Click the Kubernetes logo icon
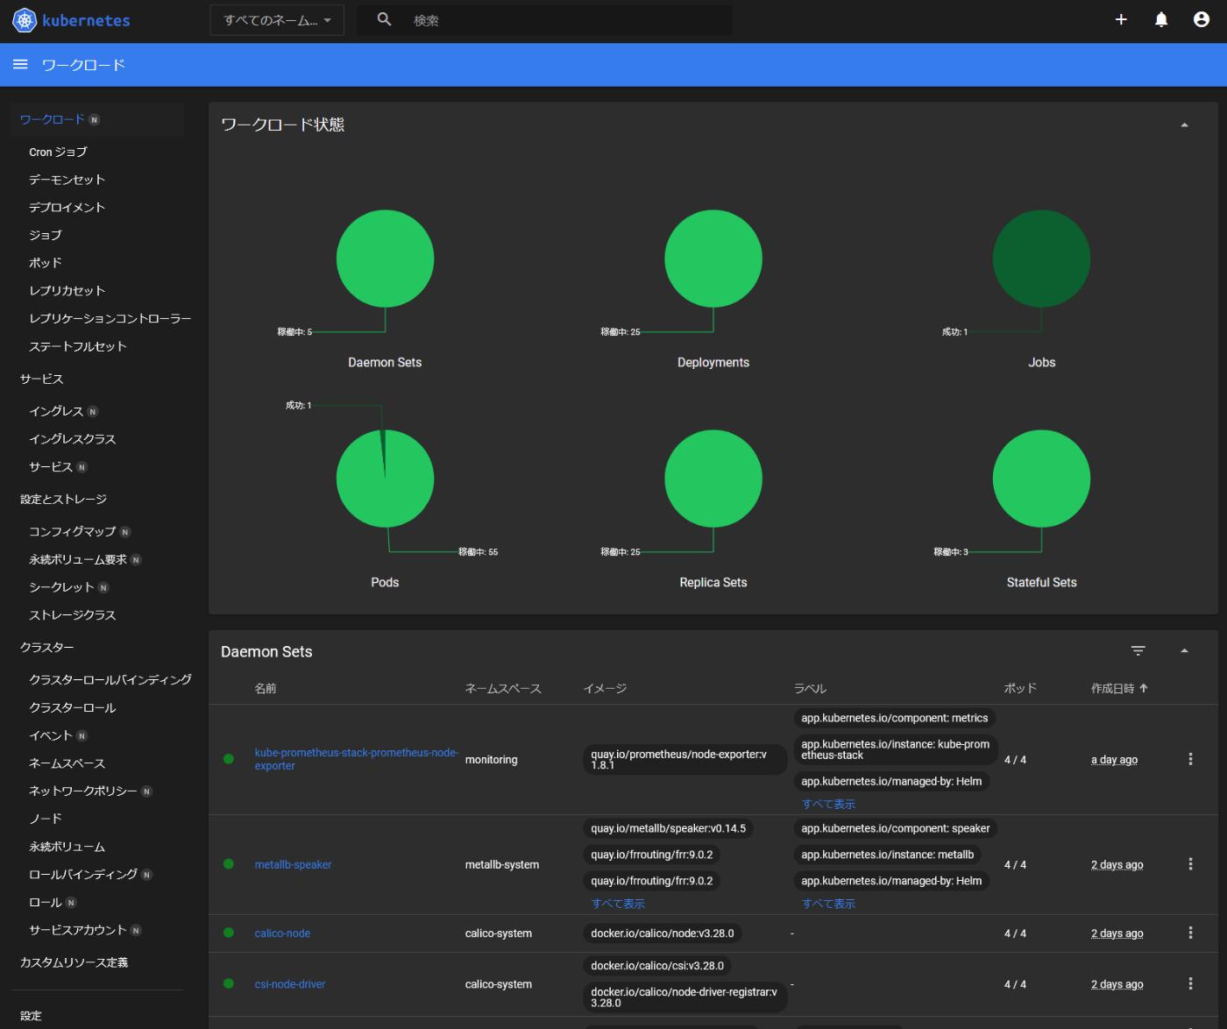1227x1029 pixels. coord(25,20)
